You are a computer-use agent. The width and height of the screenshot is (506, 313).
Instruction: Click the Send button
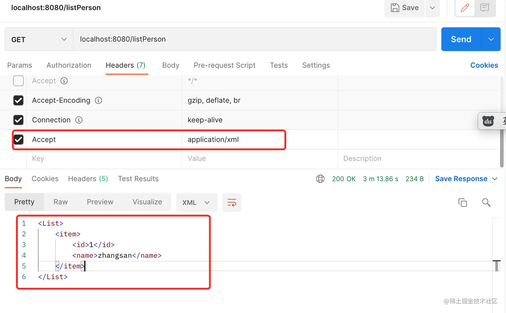461,39
